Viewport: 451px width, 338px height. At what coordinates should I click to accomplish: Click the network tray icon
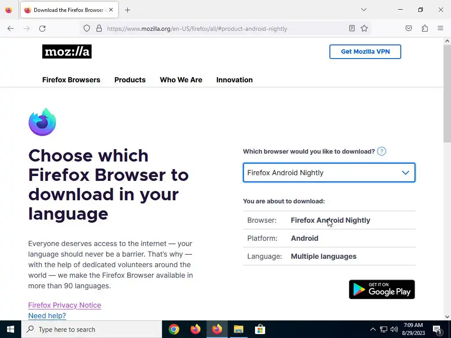click(x=384, y=329)
